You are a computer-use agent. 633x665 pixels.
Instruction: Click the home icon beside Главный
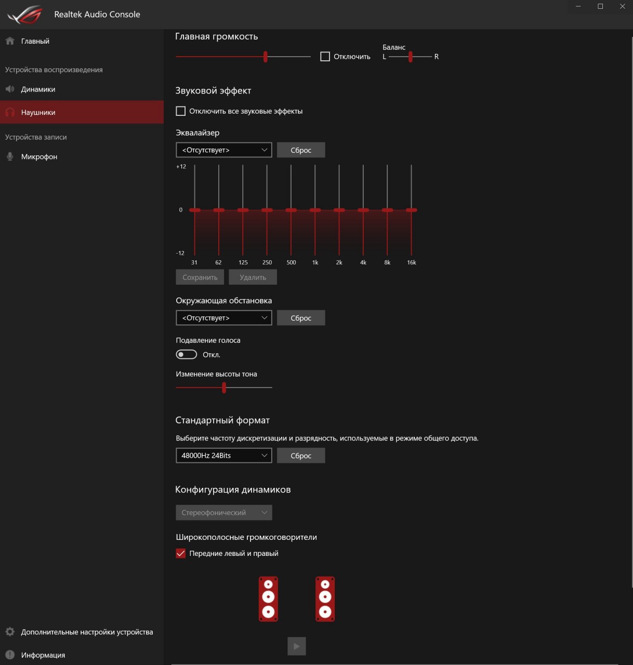tap(10, 41)
